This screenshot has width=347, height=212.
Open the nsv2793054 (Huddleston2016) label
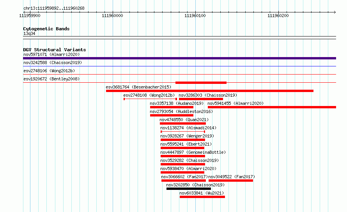(x=181, y=111)
